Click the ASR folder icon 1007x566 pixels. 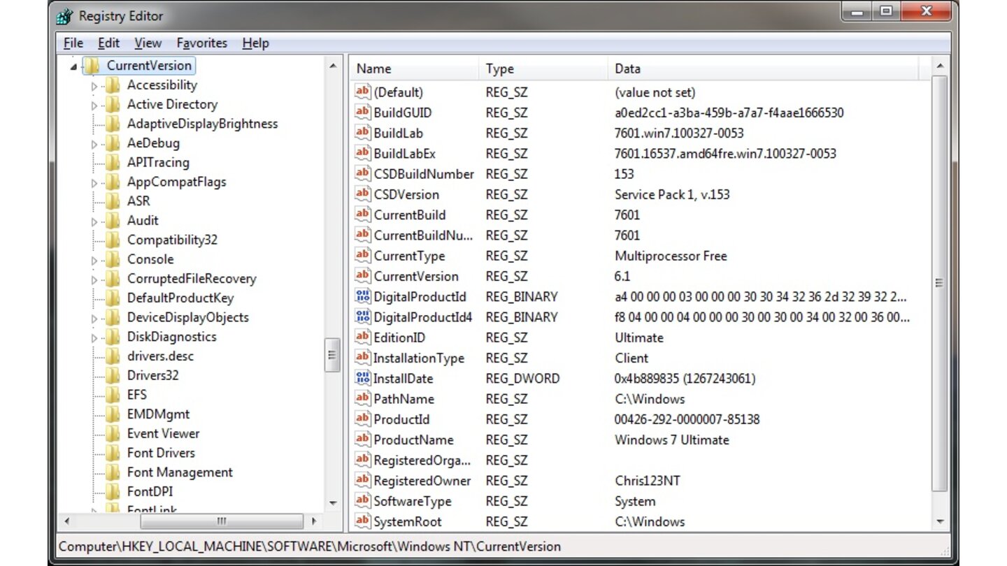click(x=113, y=201)
